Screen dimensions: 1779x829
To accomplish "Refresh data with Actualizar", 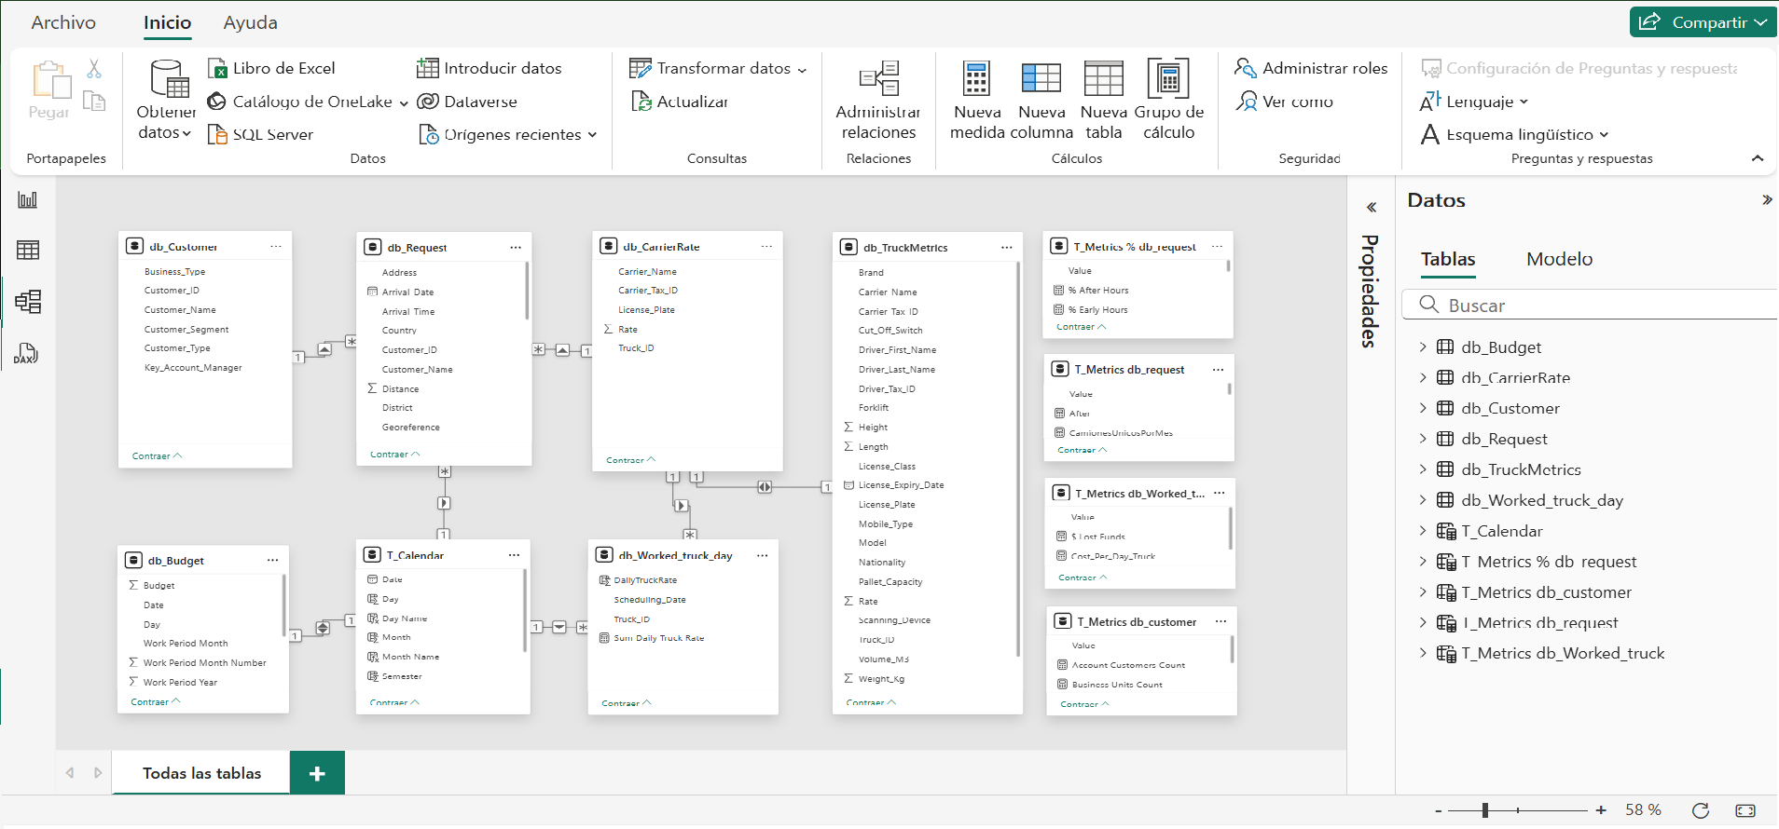I will [x=680, y=102].
